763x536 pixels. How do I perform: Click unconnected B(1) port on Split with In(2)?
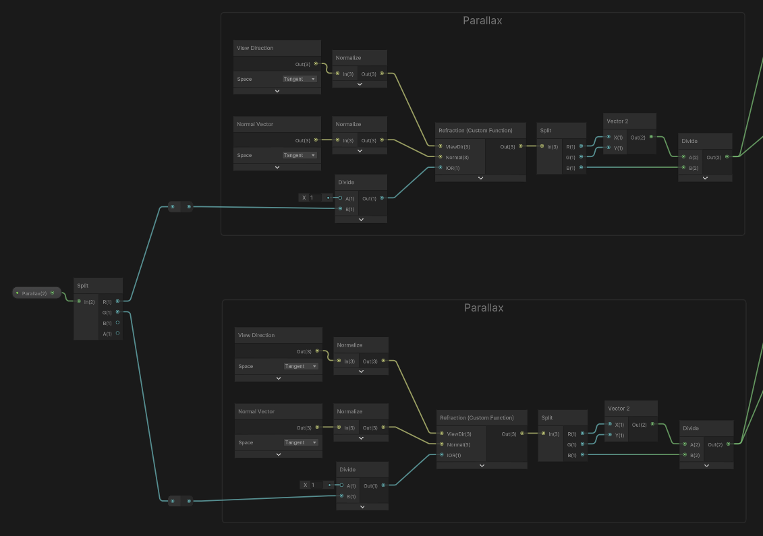[x=117, y=323]
